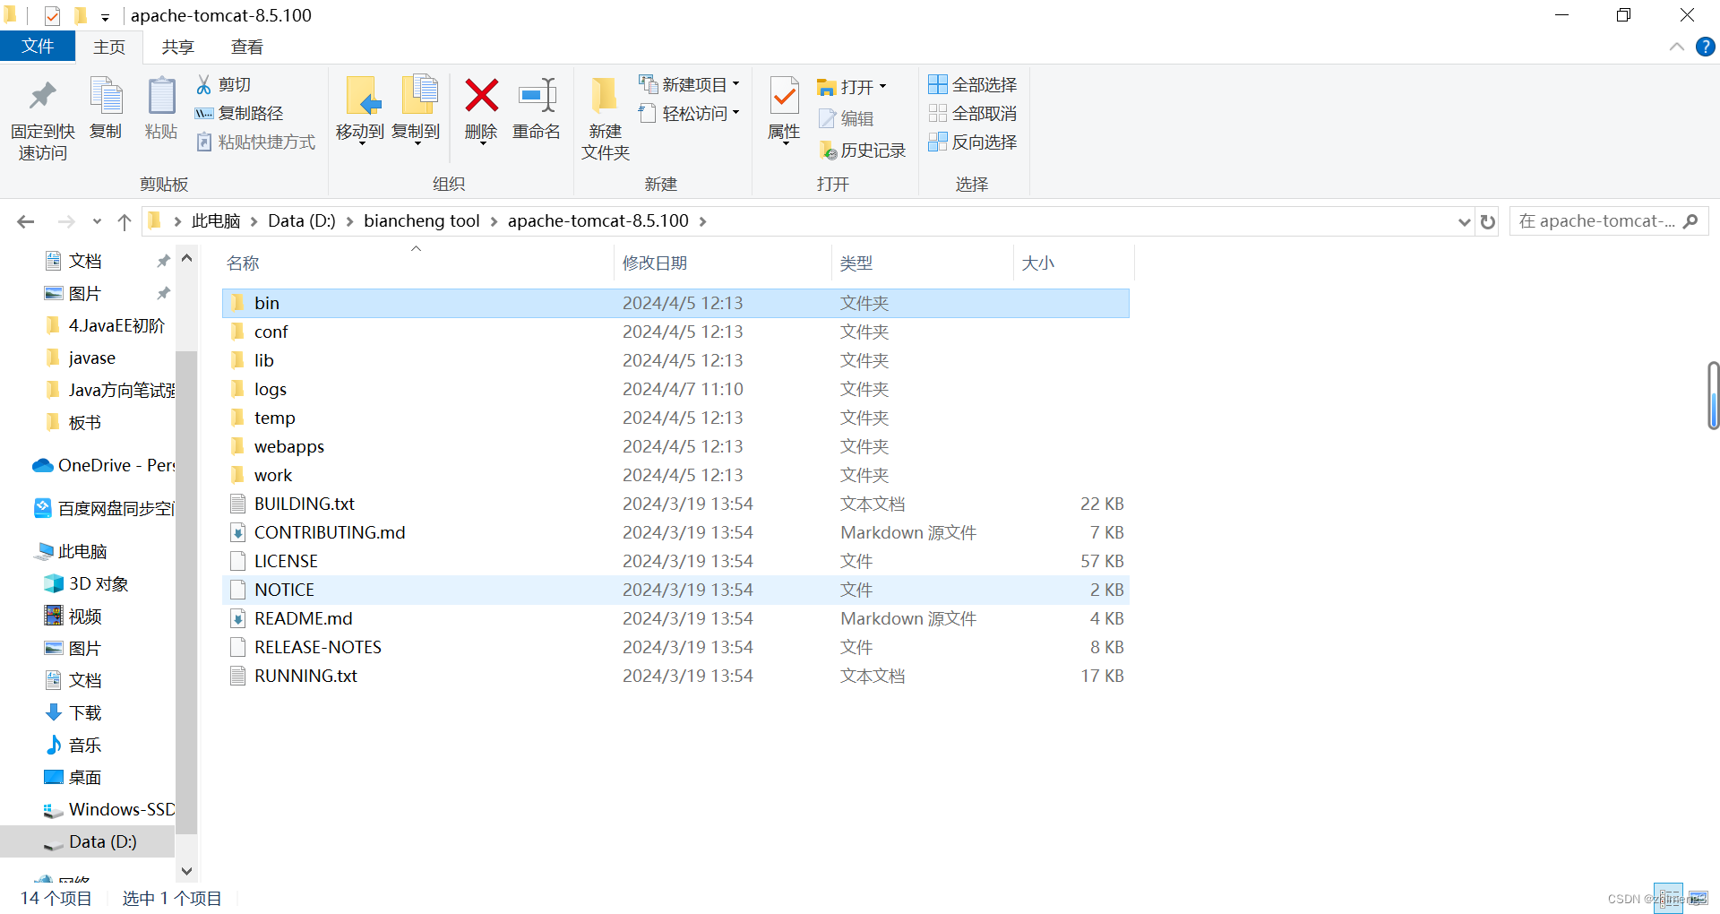Open the File tab
Image resolution: width=1720 pixels, height=914 pixels.
click(x=38, y=47)
